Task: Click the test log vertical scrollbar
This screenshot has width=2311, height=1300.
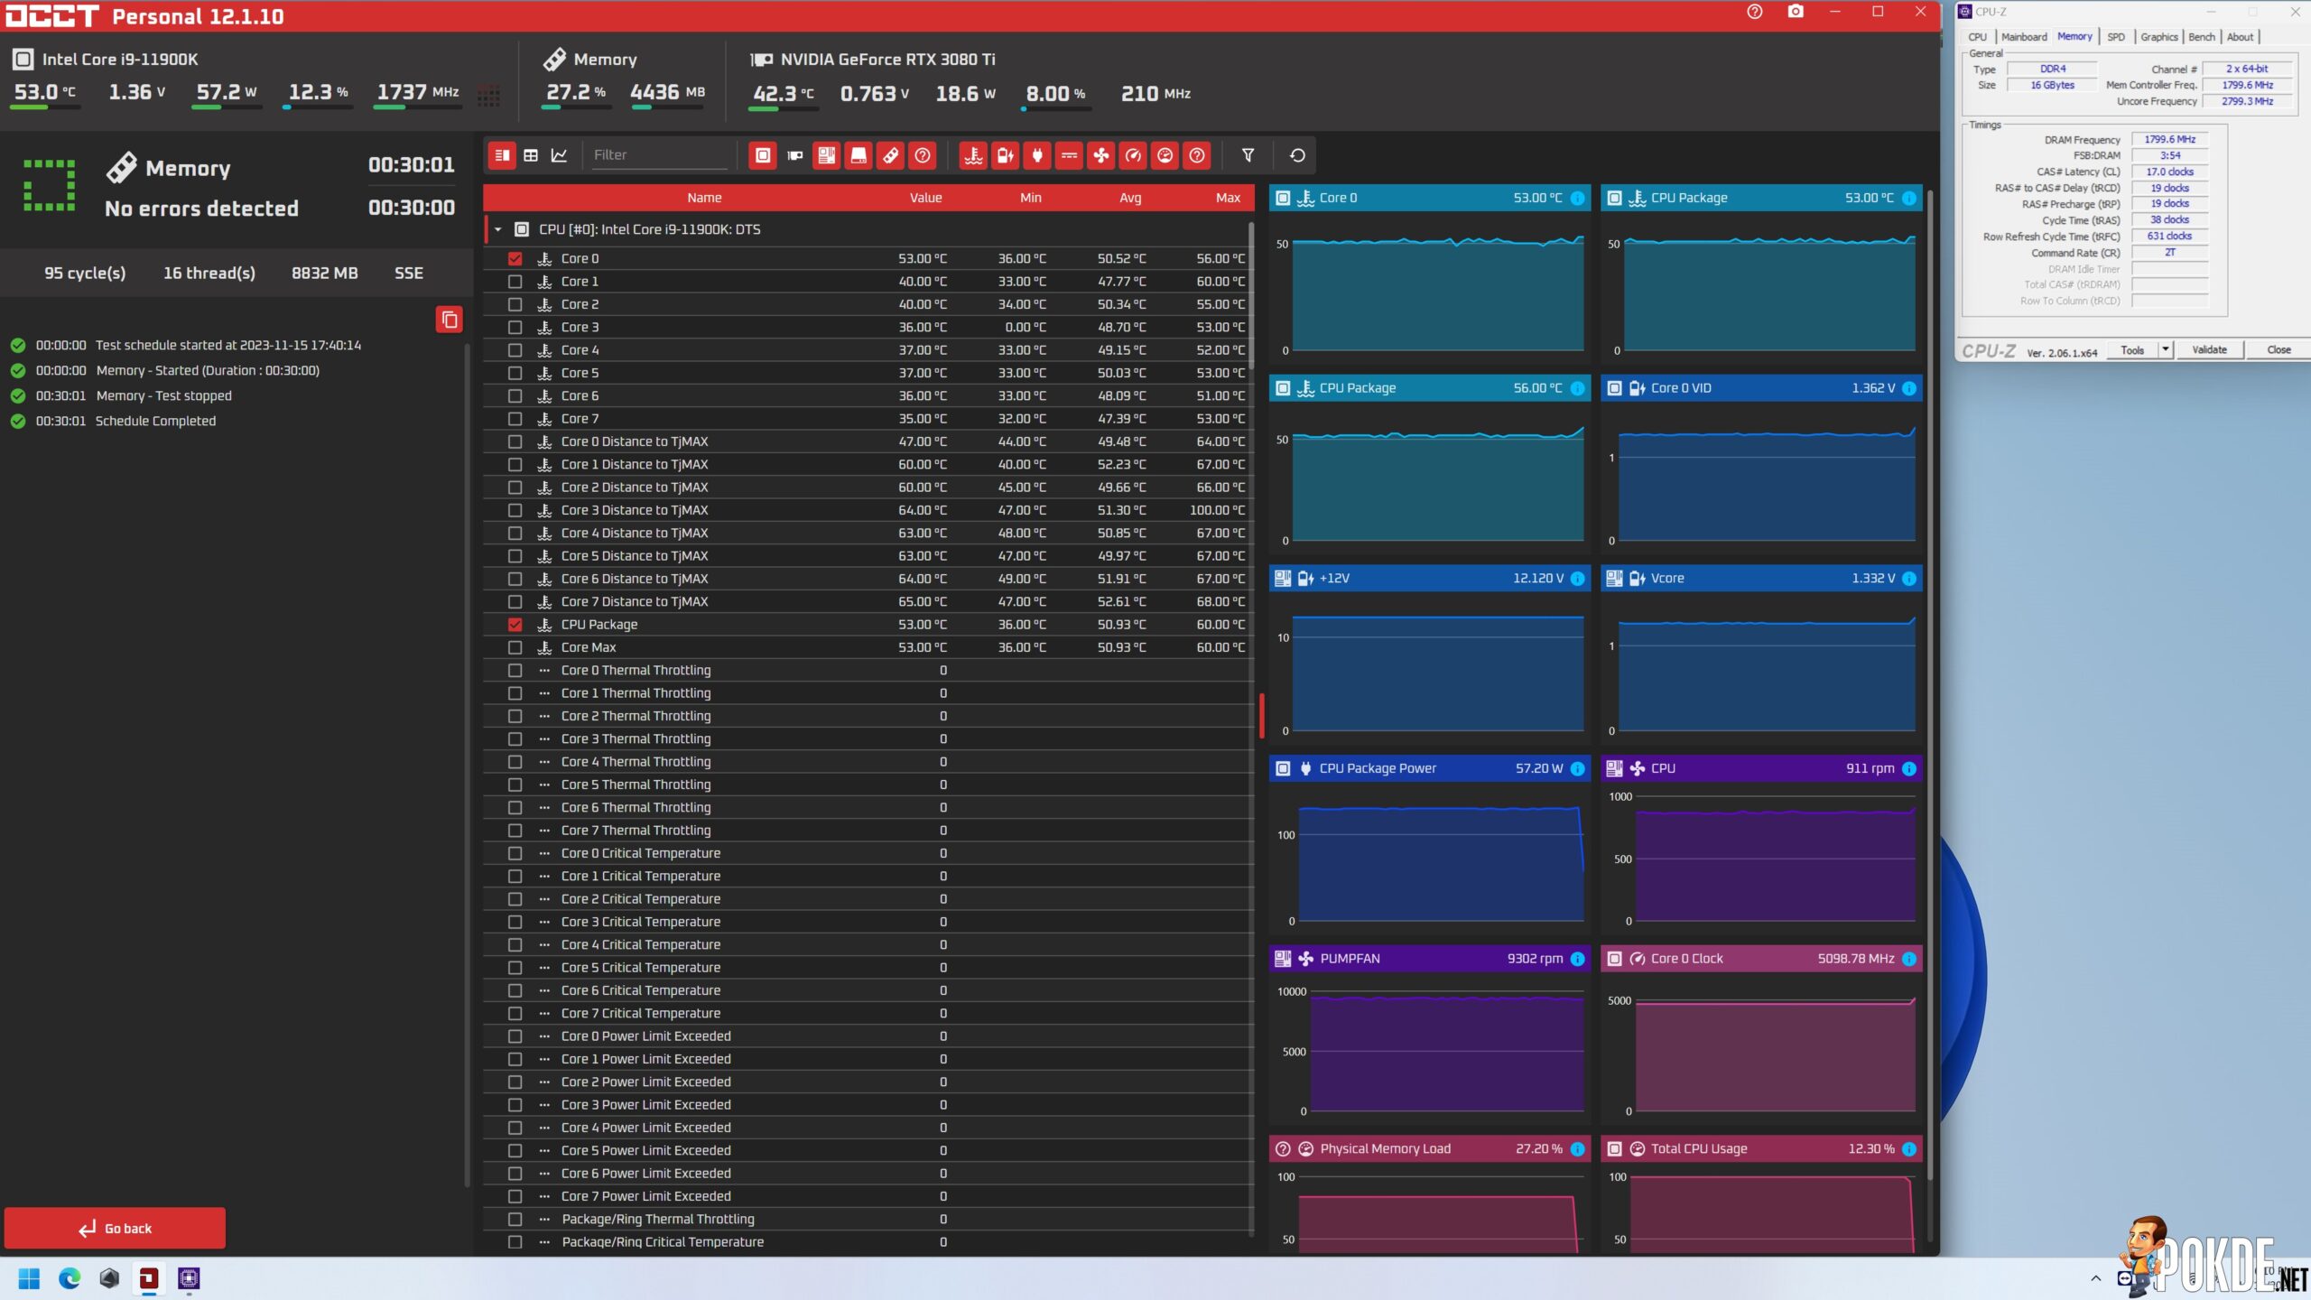Action: tap(467, 764)
